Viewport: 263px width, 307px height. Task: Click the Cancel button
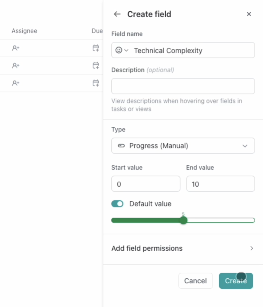(x=196, y=281)
